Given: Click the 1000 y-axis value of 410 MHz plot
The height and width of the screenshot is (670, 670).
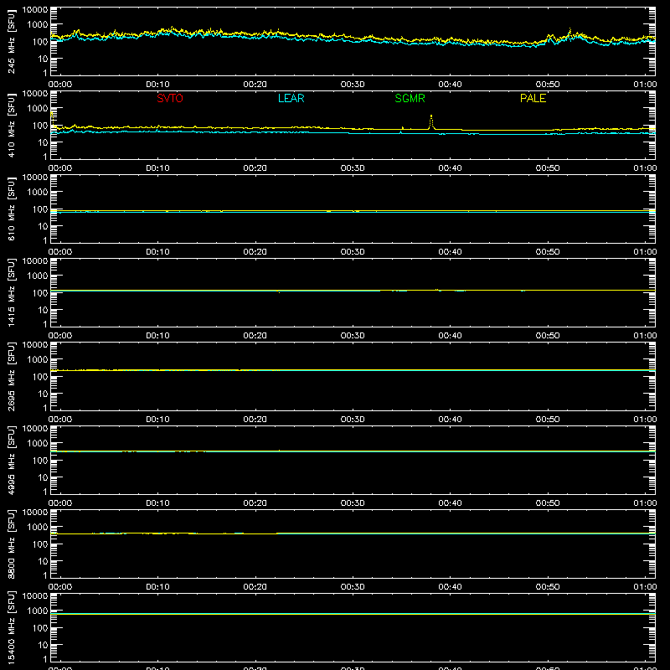Looking at the screenshot, I should point(38,109).
